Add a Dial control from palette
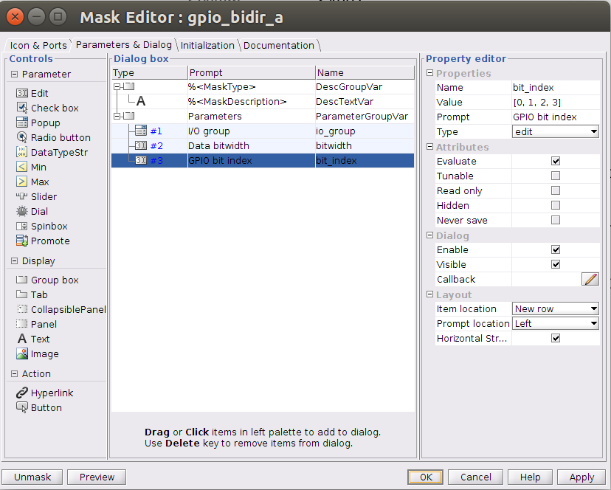Viewport: 611px width, 490px height. pos(32,212)
